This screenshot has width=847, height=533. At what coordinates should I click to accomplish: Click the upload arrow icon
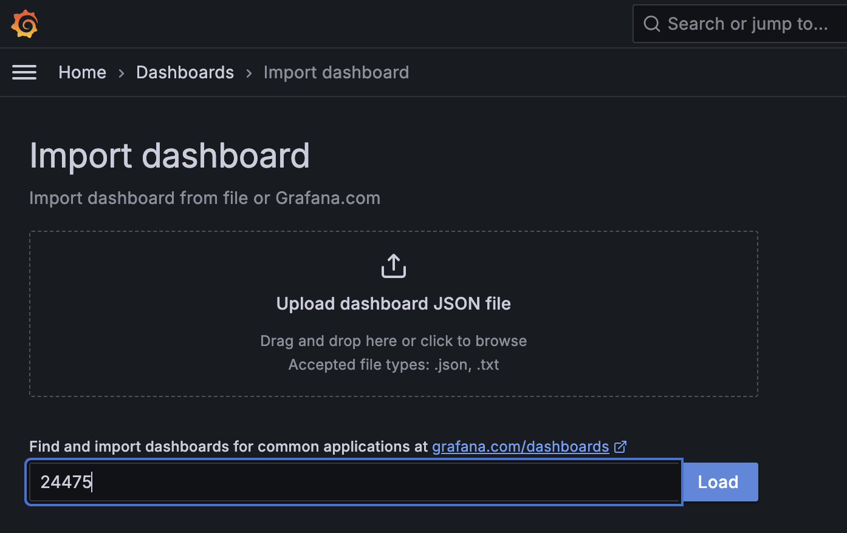[x=394, y=266]
